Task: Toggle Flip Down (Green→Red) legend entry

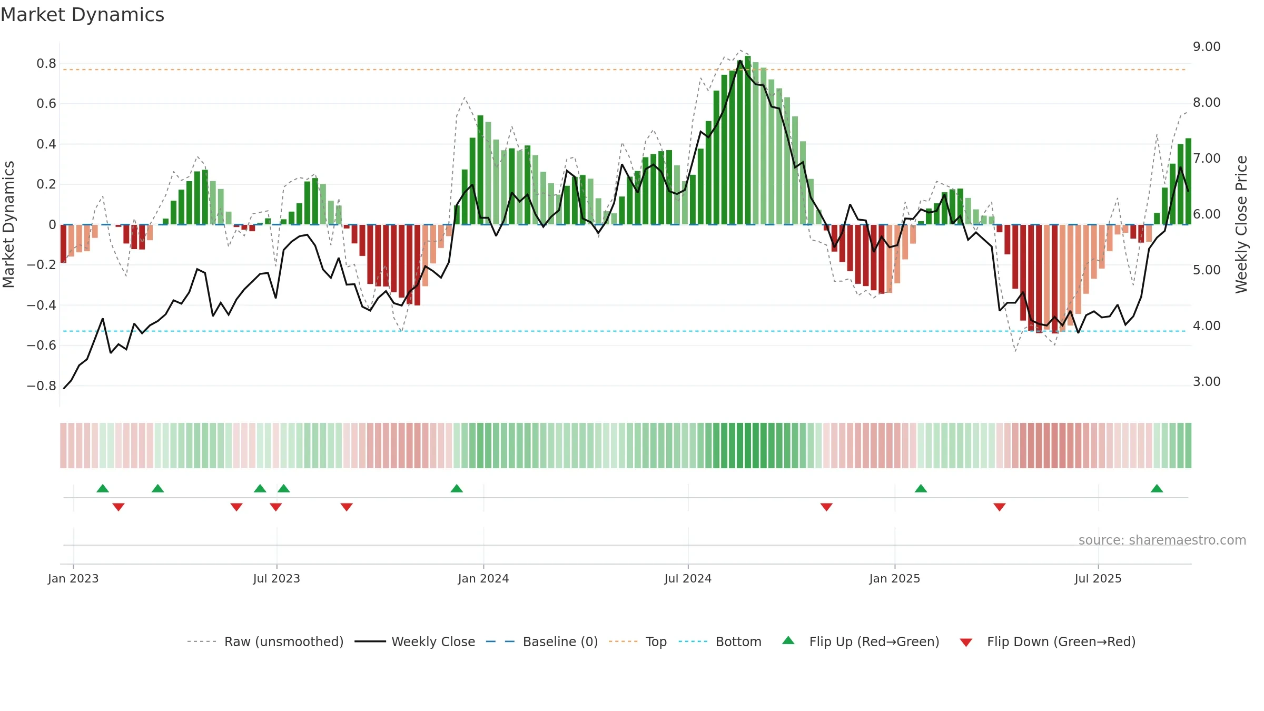Action: (1048, 641)
